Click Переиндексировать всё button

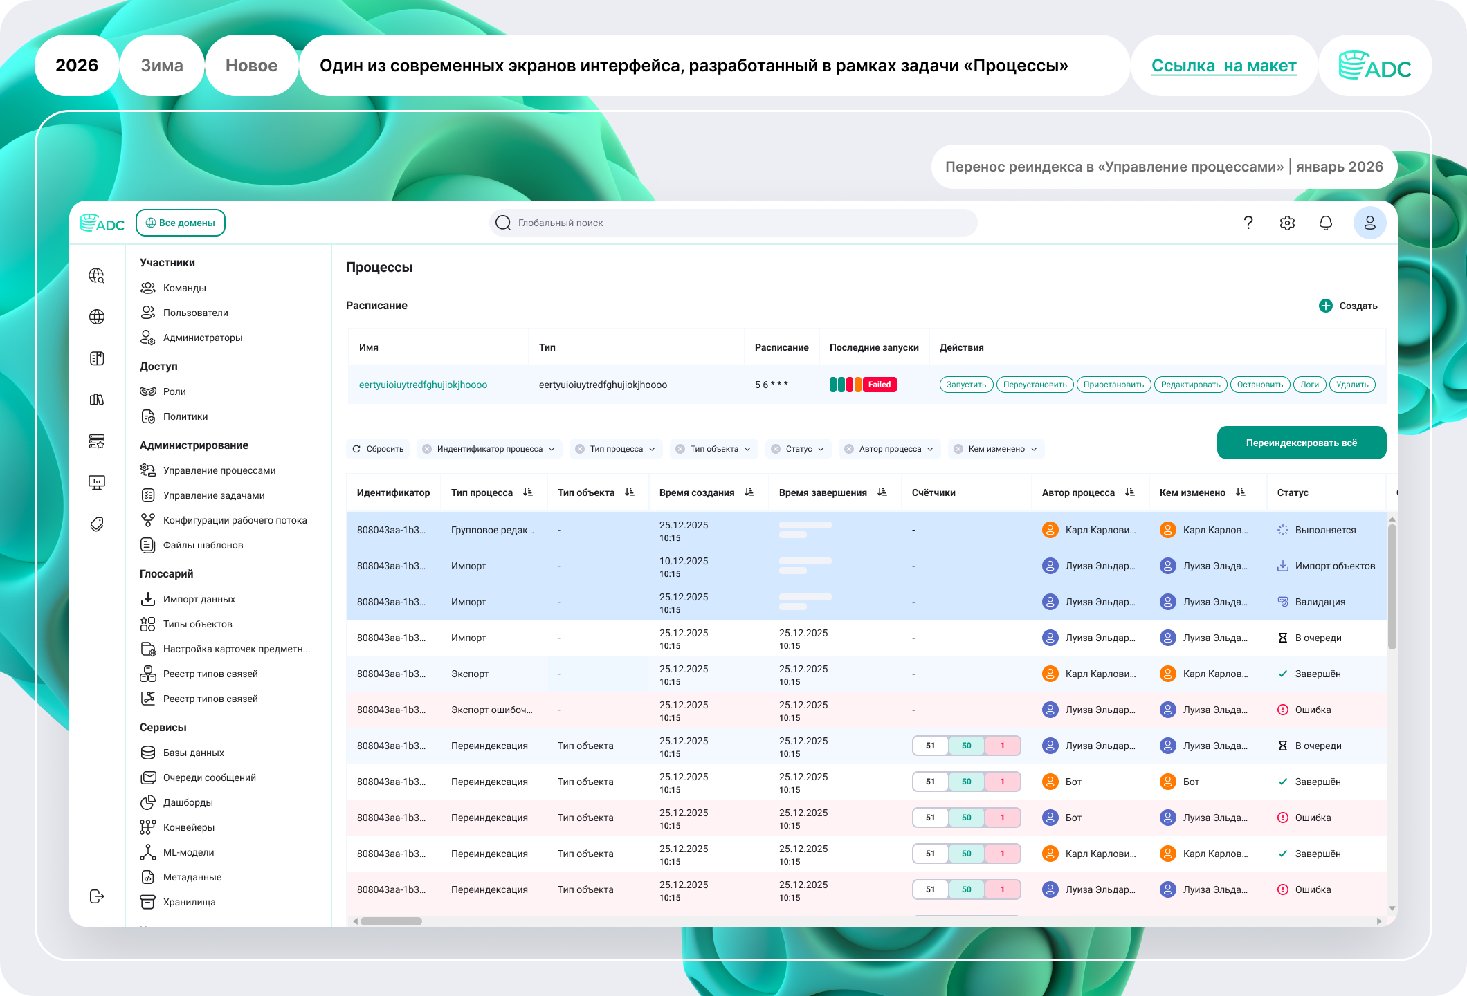click(1302, 443)
